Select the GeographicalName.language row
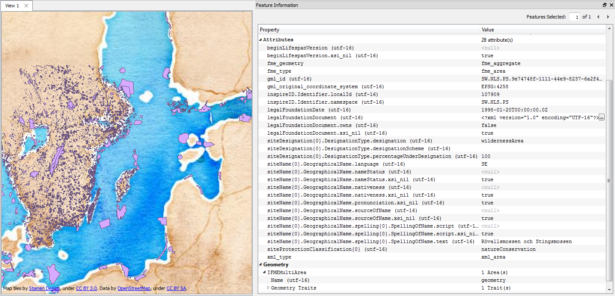Viewport: 615px width, 296px height. point(432,164)
